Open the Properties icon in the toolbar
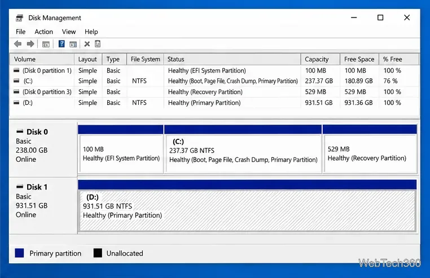 [98, 43]
